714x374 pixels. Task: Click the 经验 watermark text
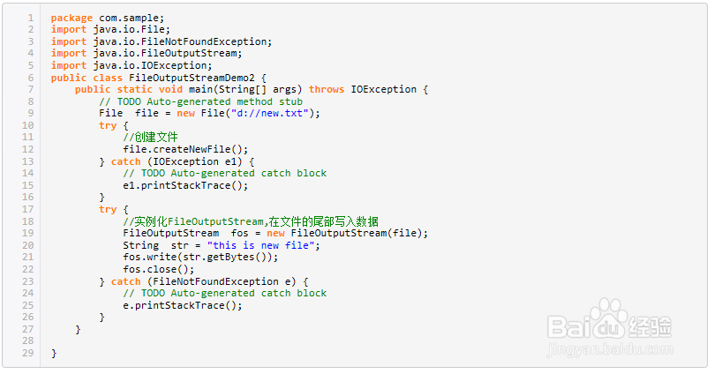click(x=658, y=327)
